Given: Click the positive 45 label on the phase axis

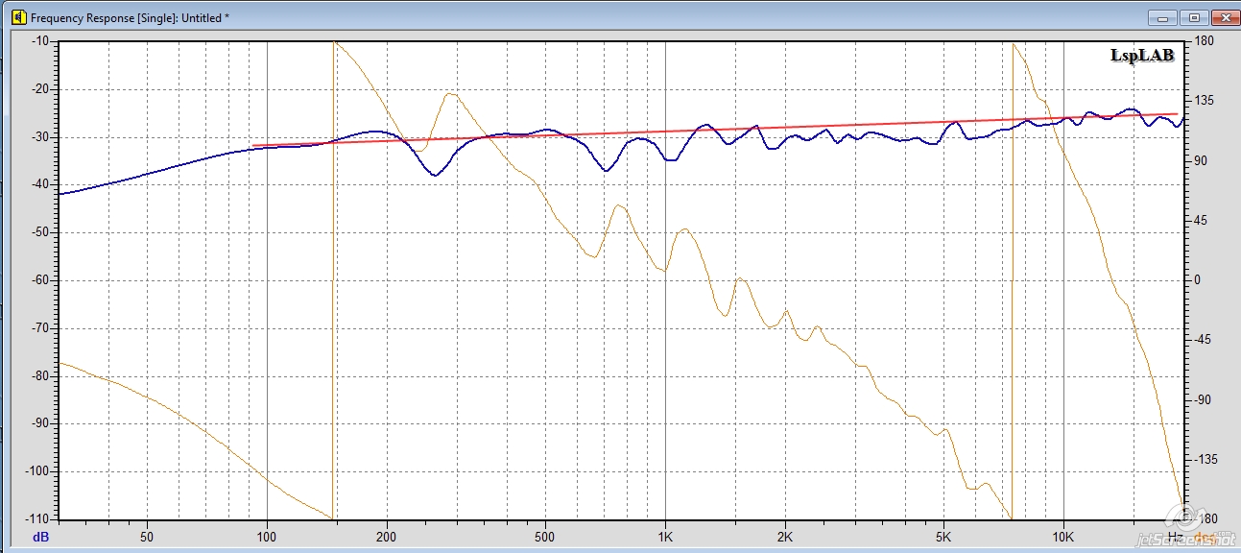Looking at the screenshot, I should tap(1201, 220).
